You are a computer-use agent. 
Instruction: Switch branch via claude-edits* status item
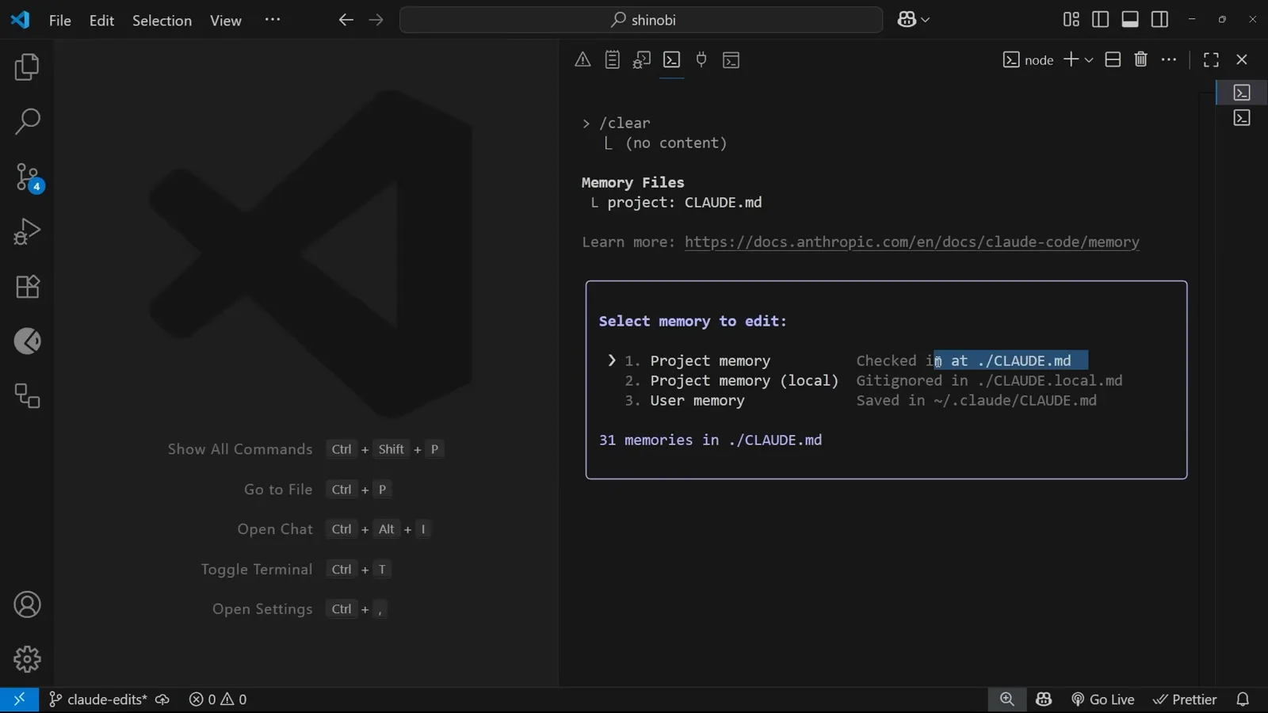(98, 700)
